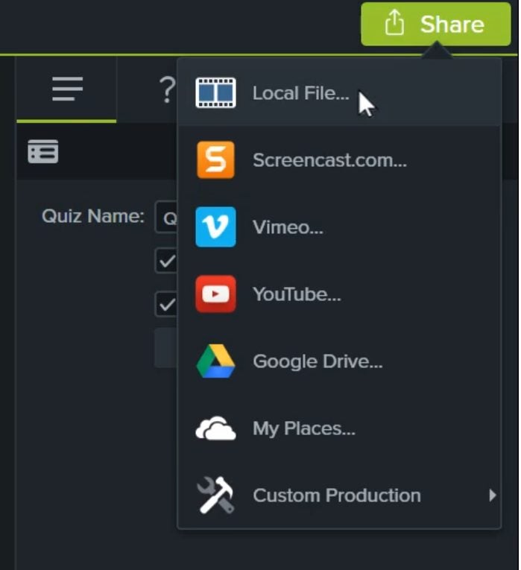This screenshot has width=521, height=570.
Task: Select Screencast.com... in the Share menu
Action: tap(339, 160)
